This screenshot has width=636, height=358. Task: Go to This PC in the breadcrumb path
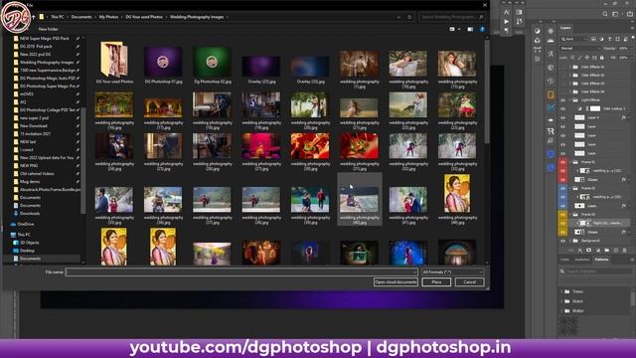tap(58, 17)
